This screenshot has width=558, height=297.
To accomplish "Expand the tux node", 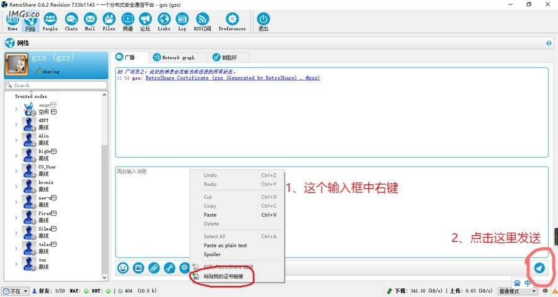I will pyautogui.click(x=16, y=264).
